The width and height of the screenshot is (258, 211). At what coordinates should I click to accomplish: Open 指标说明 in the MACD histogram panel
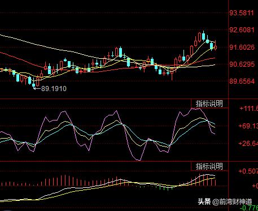[209, 167]
